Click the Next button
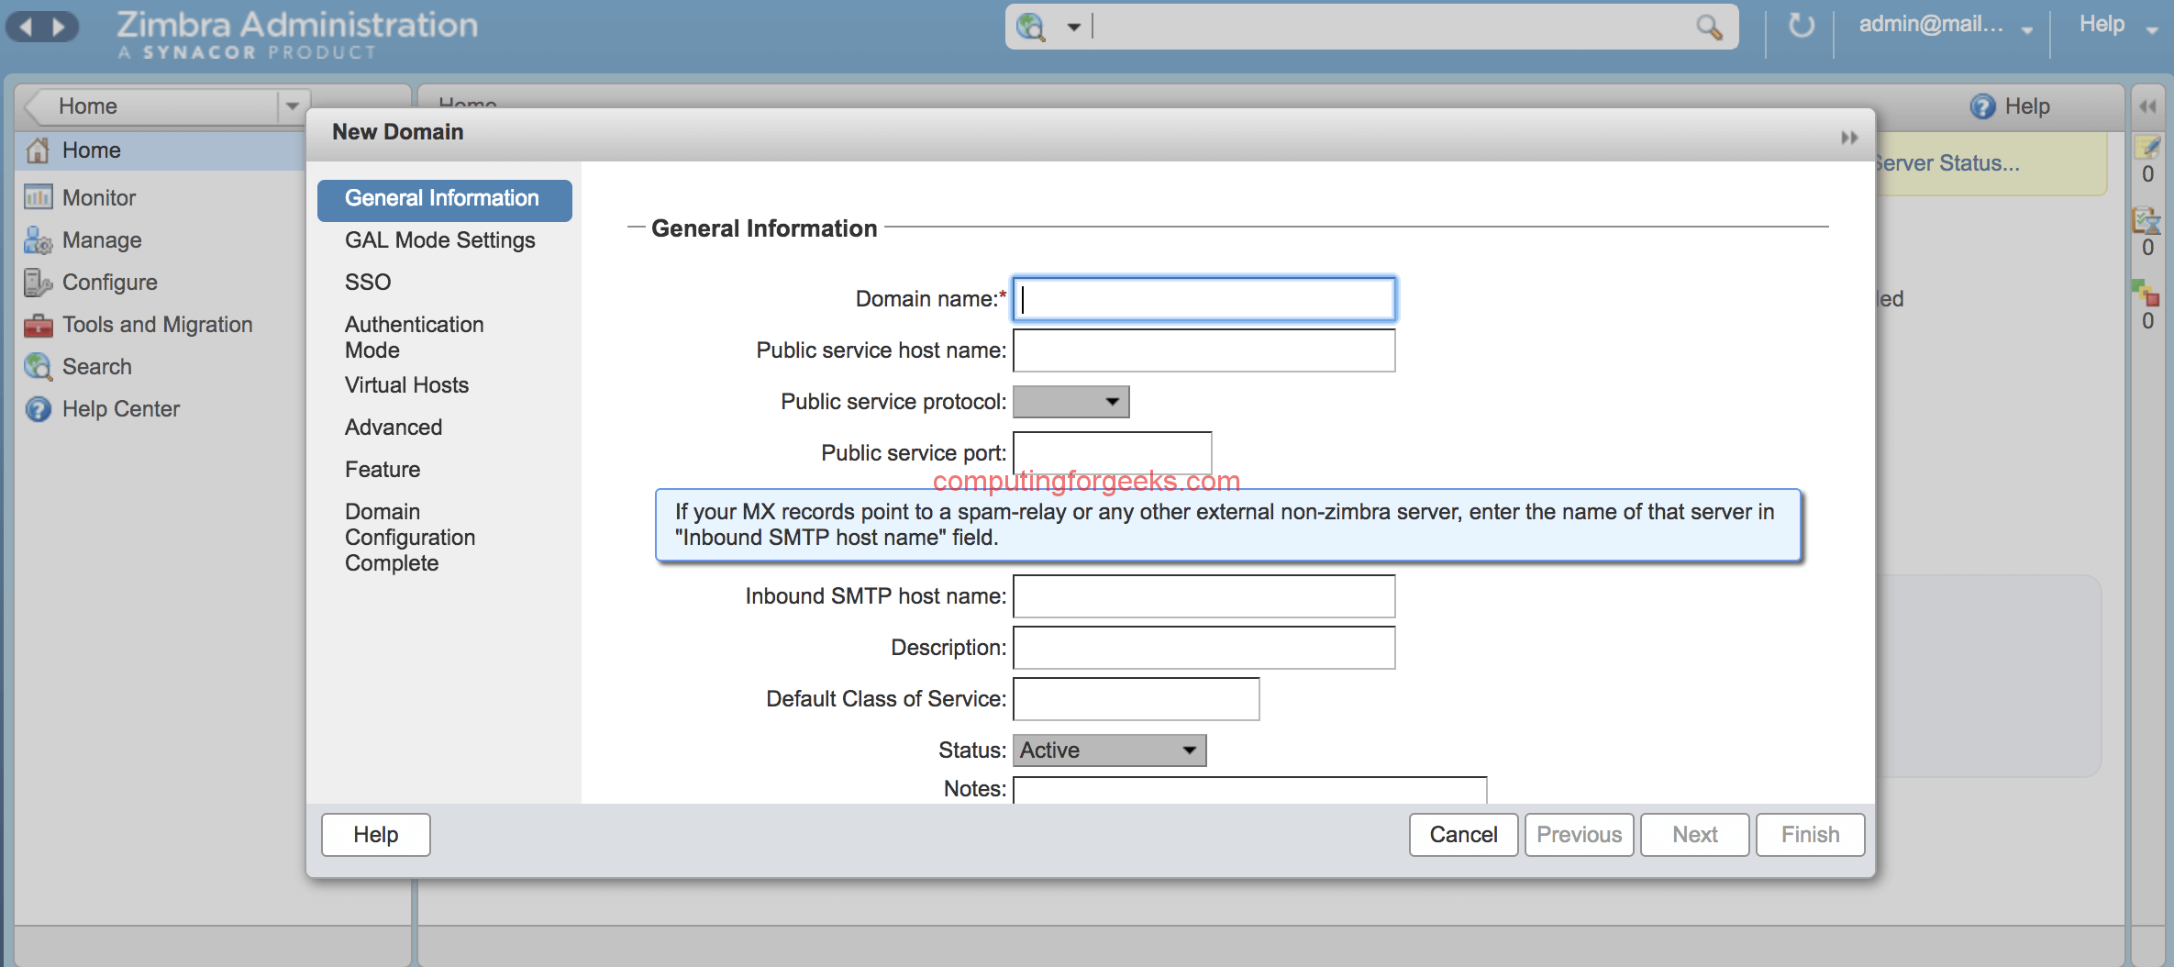Image resolution: width=2174 pixels, height=967 pixels. click(1694, 835)
